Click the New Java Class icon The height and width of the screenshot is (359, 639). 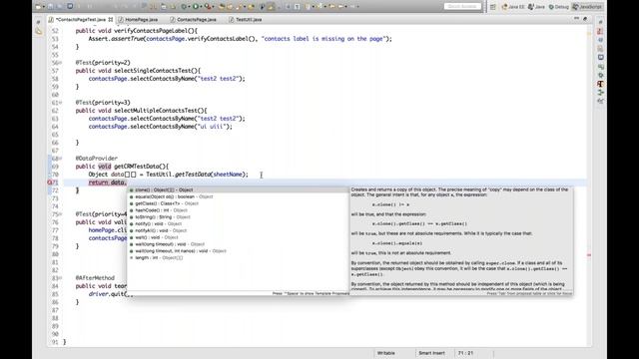pos(230,7)
